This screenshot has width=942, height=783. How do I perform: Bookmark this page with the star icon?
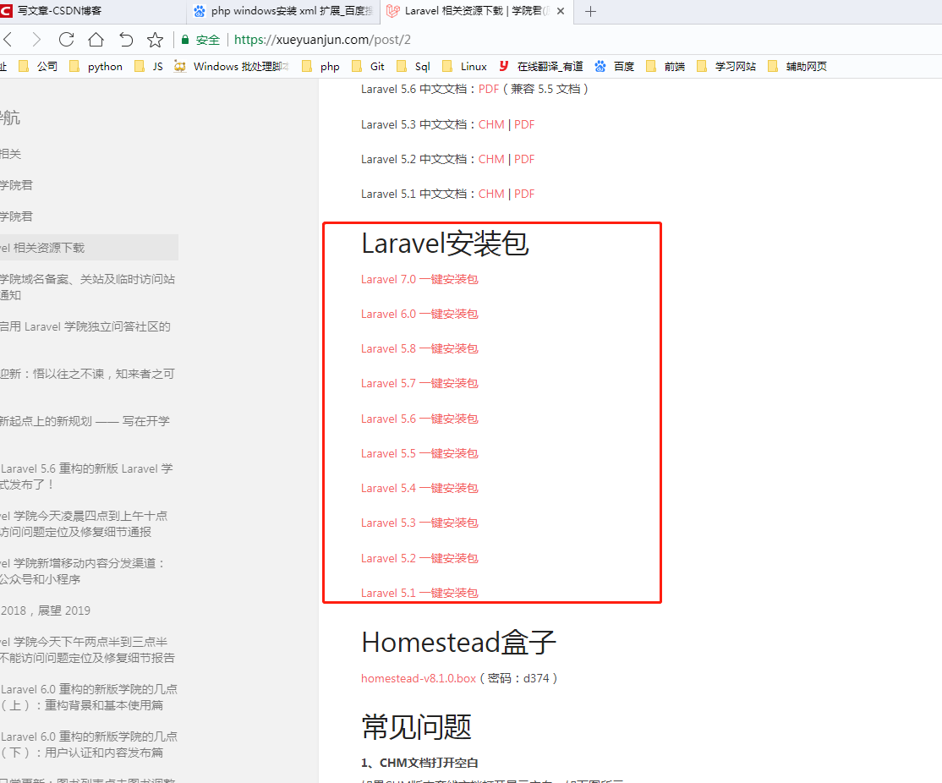tap(155, 40)
